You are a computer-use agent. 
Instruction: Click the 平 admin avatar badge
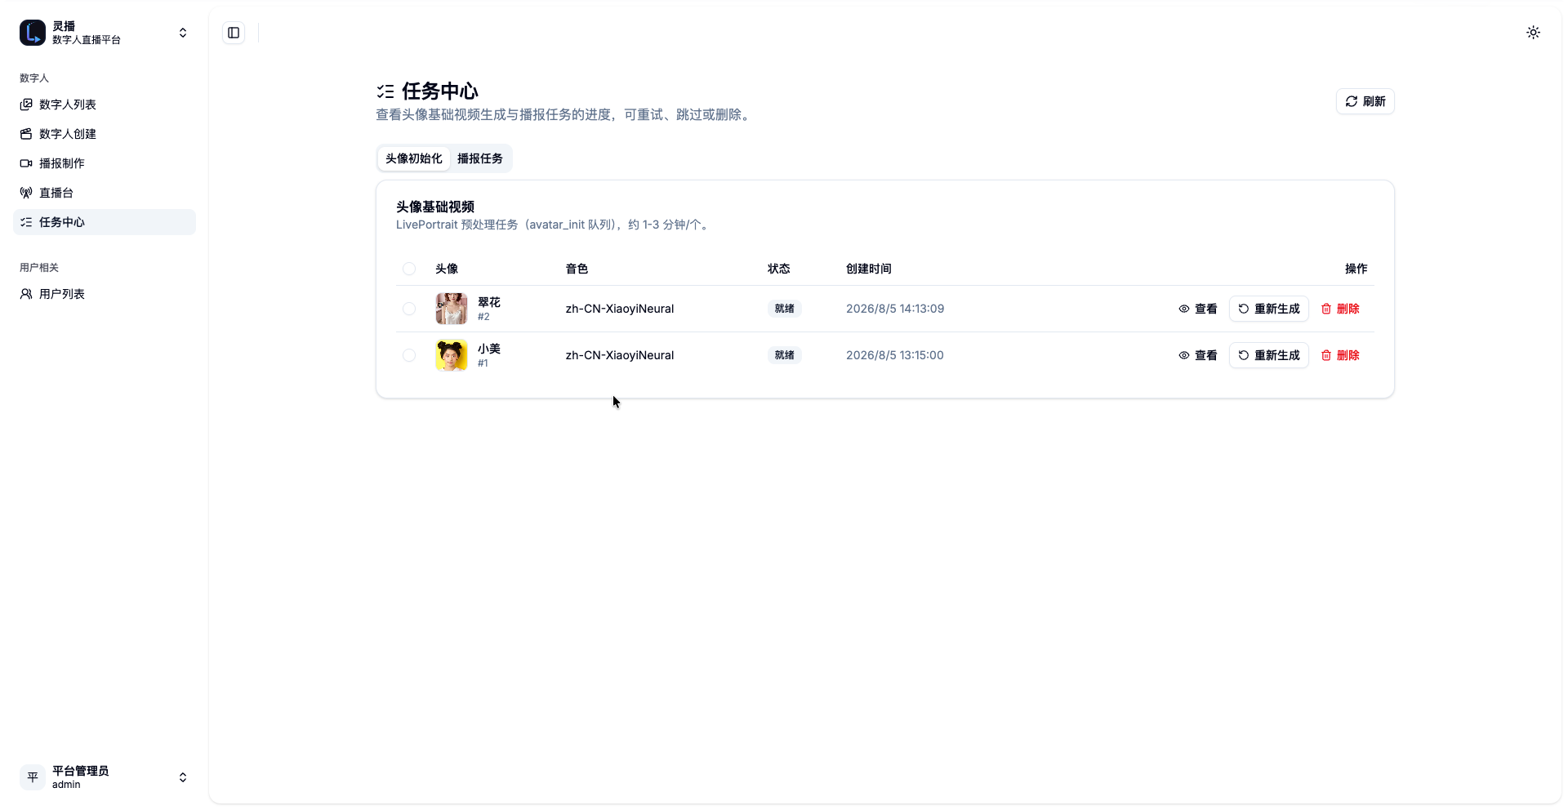[33, 777]
